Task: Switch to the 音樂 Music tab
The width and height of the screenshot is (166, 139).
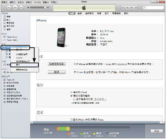Action: coord(99,13)
